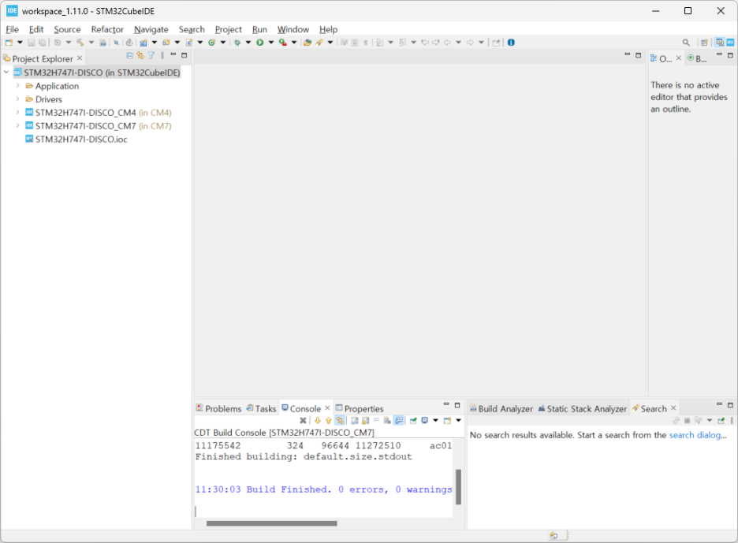Open the Window menu
The width and height of the screenshot is (738, 543).
[x=293, y=29]
